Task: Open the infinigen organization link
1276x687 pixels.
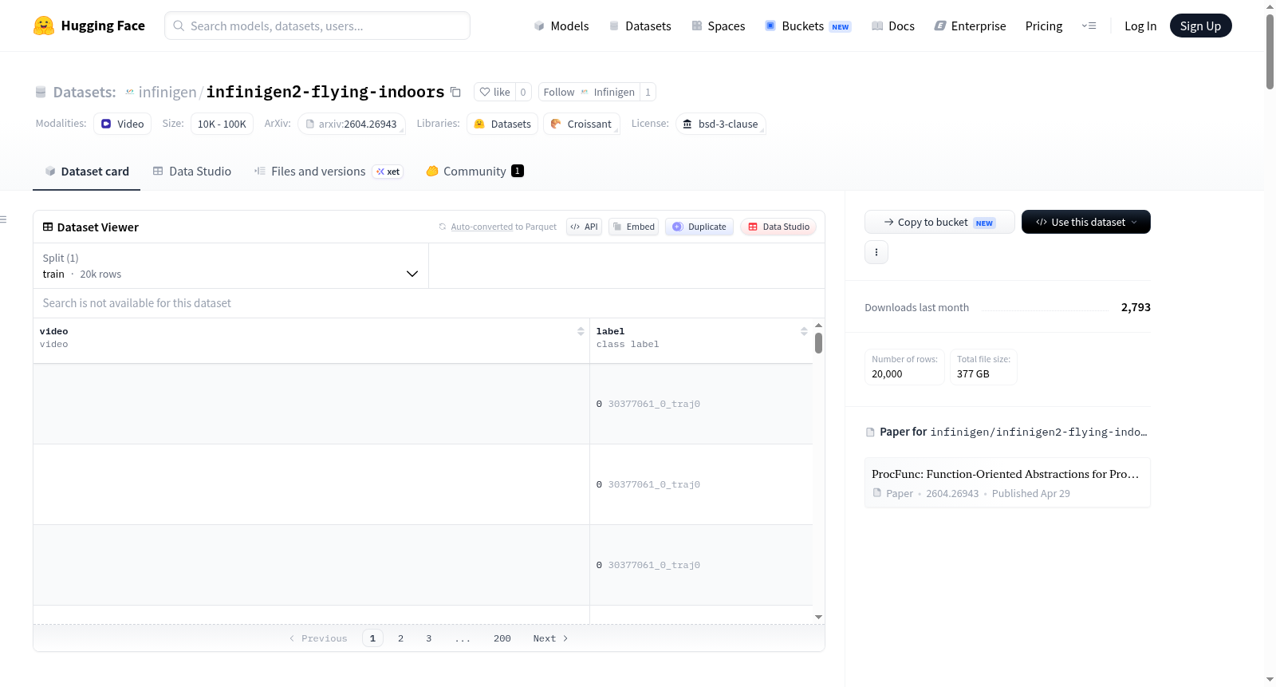Action: (x=167, y=92)
